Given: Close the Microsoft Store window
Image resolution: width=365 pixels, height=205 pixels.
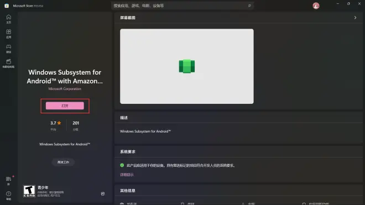Looking at the screenshot, I should 359,4.
